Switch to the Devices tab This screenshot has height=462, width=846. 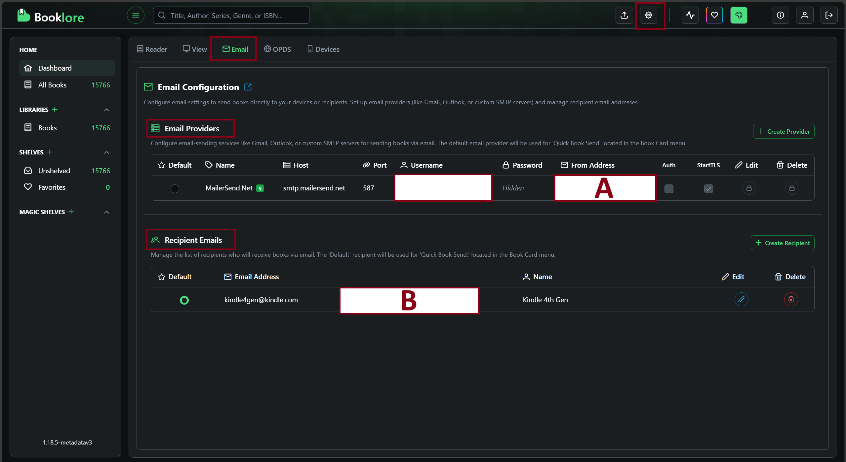323,49
